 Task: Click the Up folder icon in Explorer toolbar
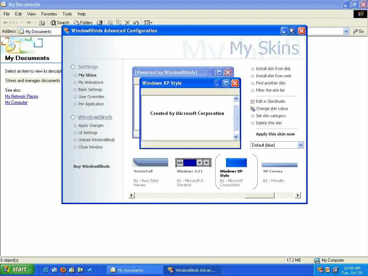tap(42, 23)
